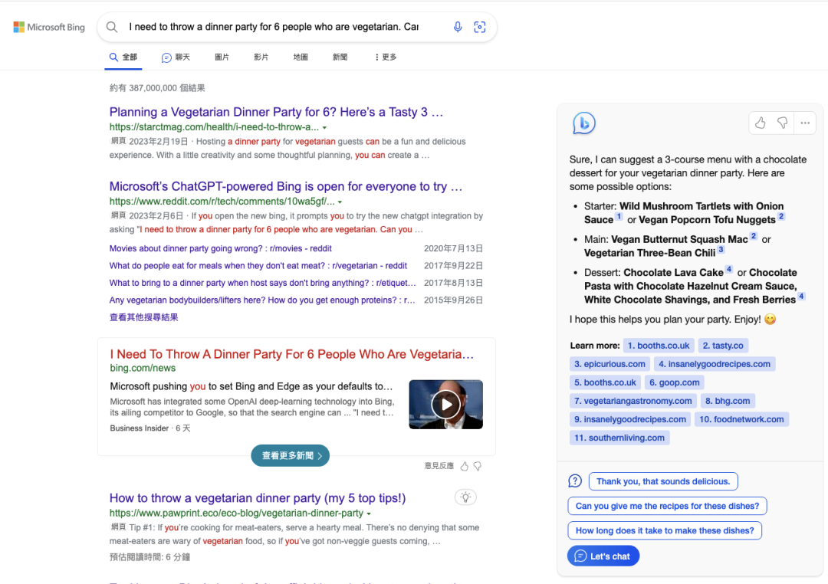Open source '2. tasty.co'
This screenshot has width=828, height=584.
tap(723, 346)
